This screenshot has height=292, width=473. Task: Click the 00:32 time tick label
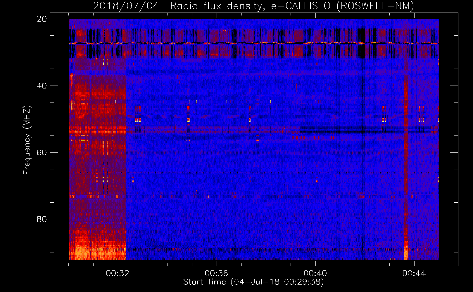(x=118, y=274)
